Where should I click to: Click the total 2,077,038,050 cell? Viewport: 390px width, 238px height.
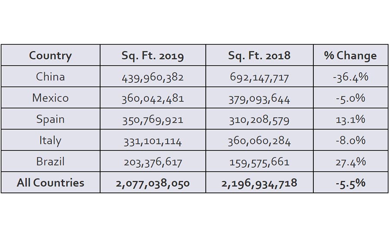click(153, 183)
